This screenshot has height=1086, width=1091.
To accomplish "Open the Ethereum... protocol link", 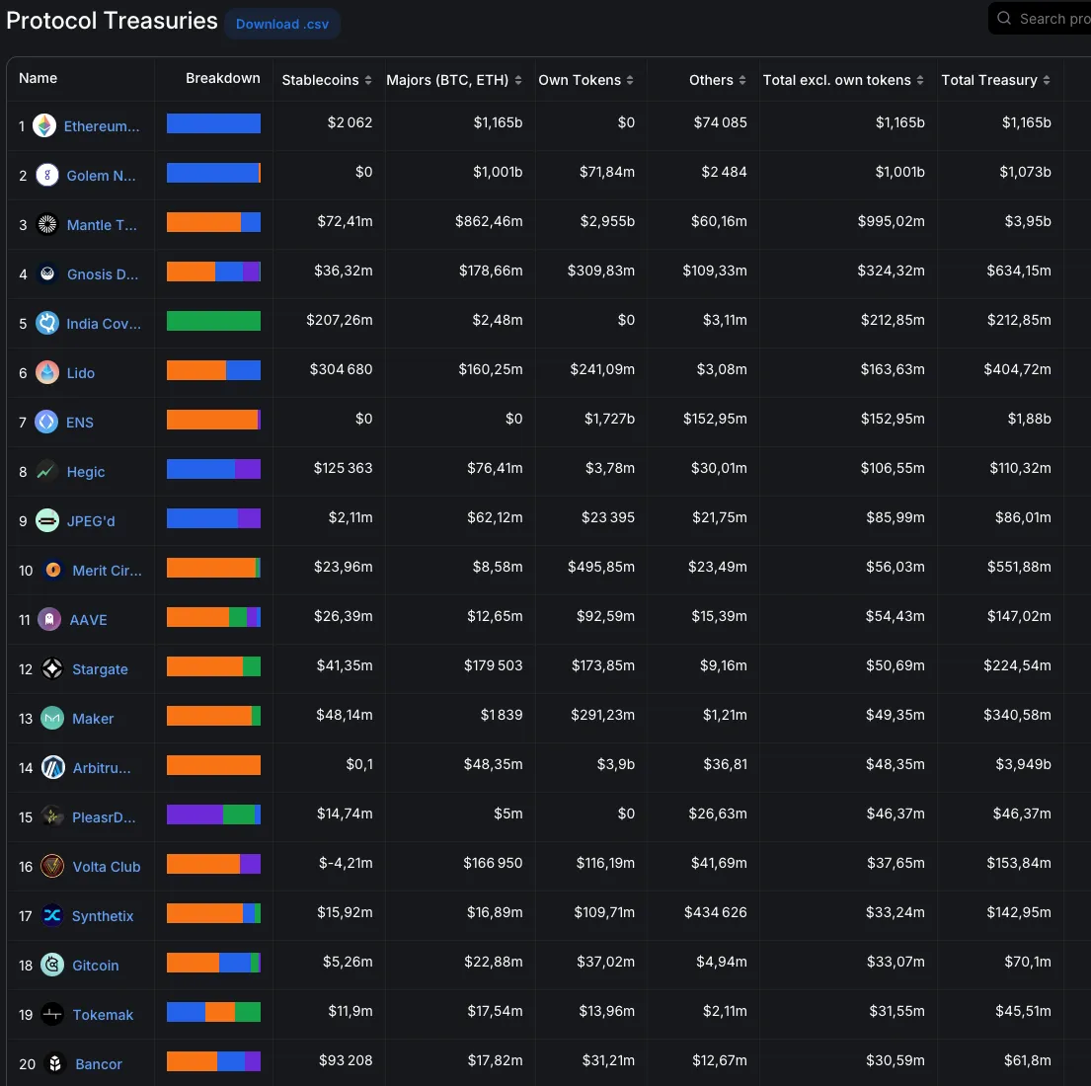I will click(102, 126).
